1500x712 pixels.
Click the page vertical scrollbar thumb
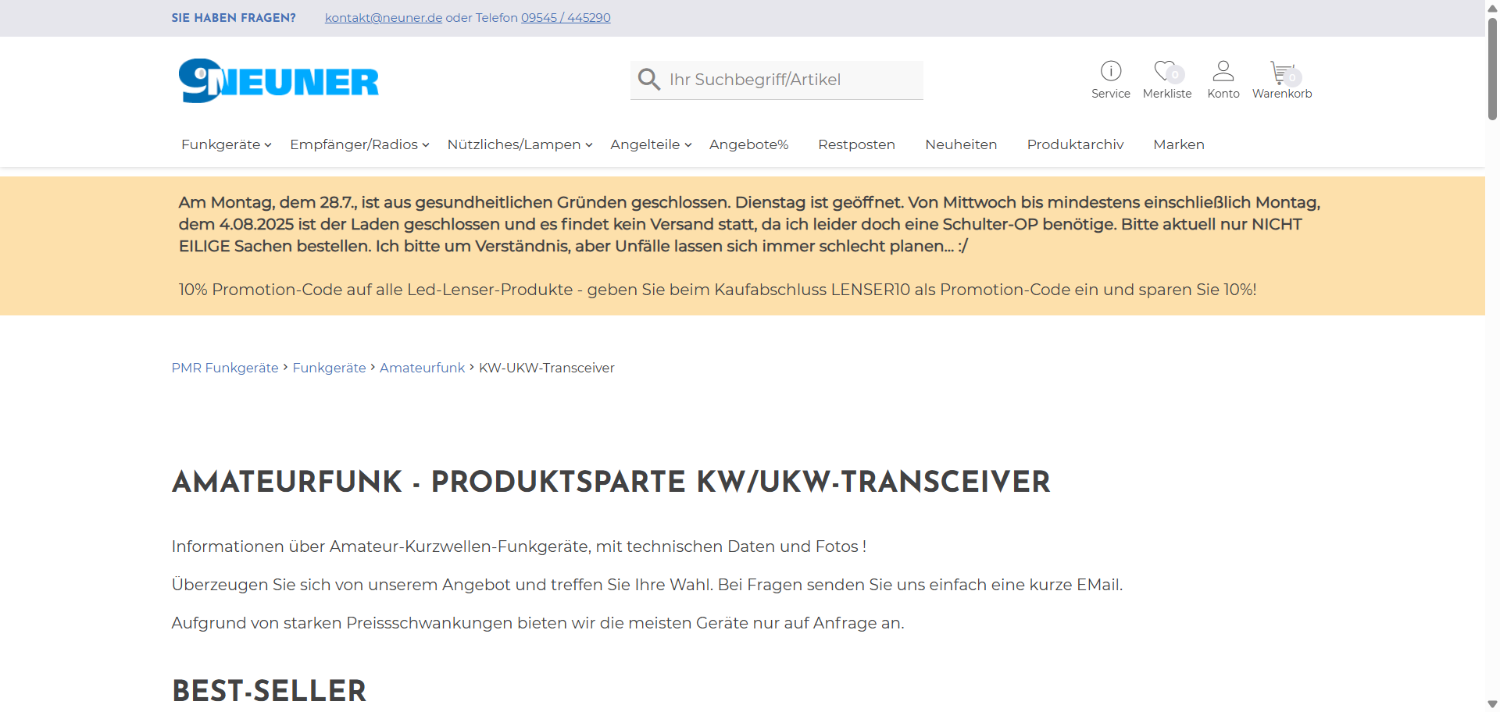[1492, 69]
